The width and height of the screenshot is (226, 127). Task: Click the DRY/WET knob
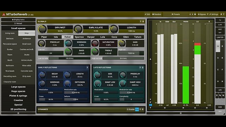42,29
